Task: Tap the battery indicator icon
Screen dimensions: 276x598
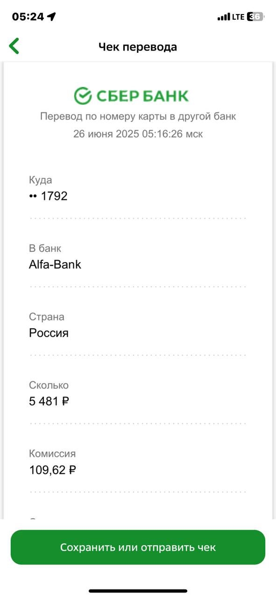Action: click(255, 17)
